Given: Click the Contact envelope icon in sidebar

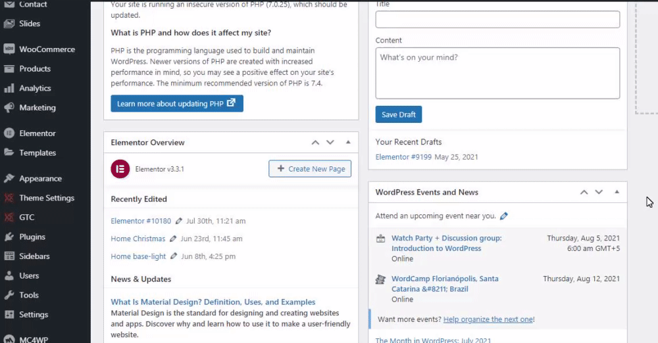Looking at the screenshot, I should click(9, 4).
